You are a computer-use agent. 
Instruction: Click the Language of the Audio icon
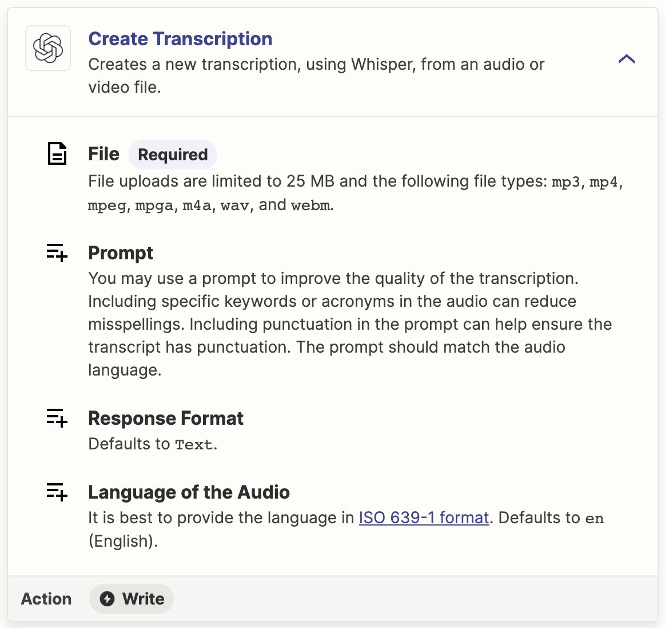click(57, 492)
